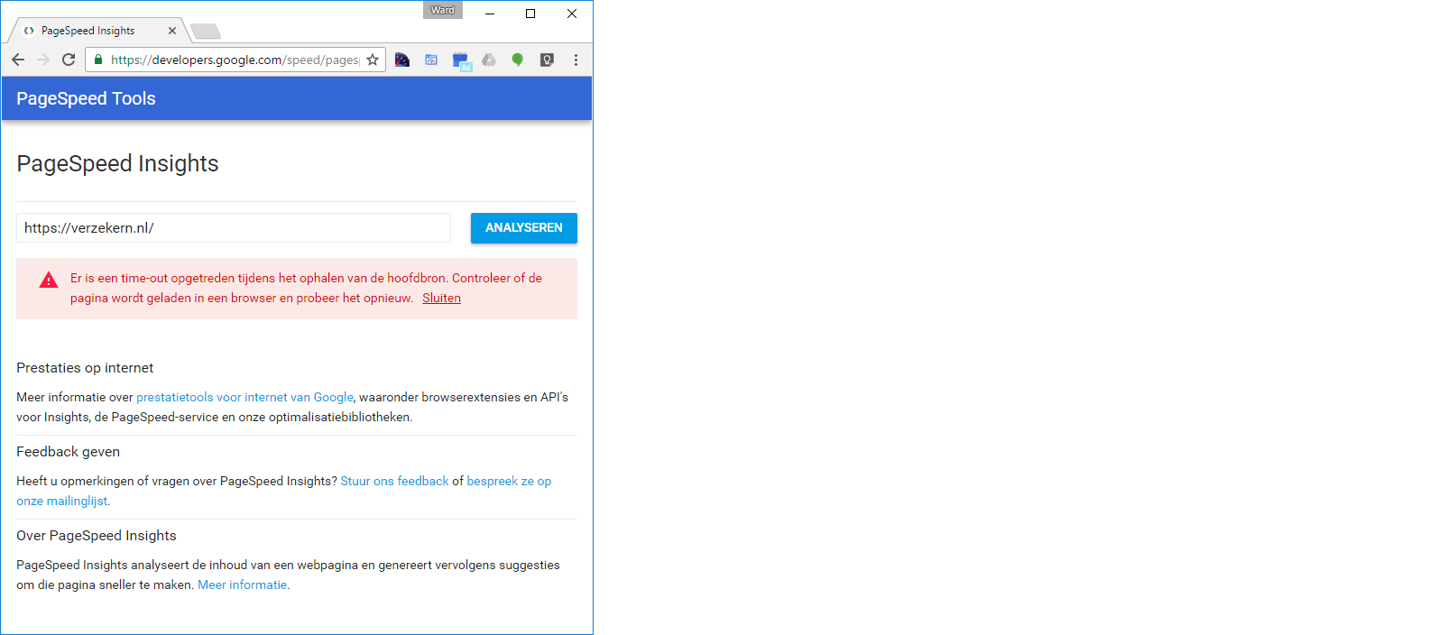Follow the Meer informatie link
Image resolution: width=1438 pixels, height=635 pixels.
coord(243,585)
